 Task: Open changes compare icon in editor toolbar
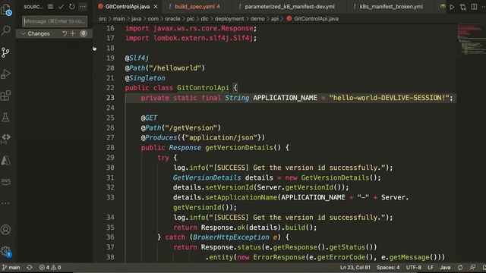(463, 7)
